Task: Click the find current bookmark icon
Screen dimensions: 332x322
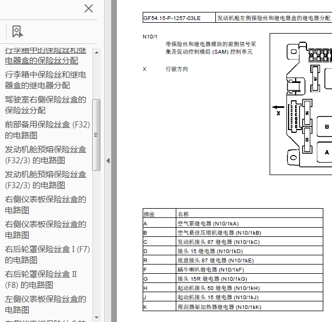Action: pos(17,32)
